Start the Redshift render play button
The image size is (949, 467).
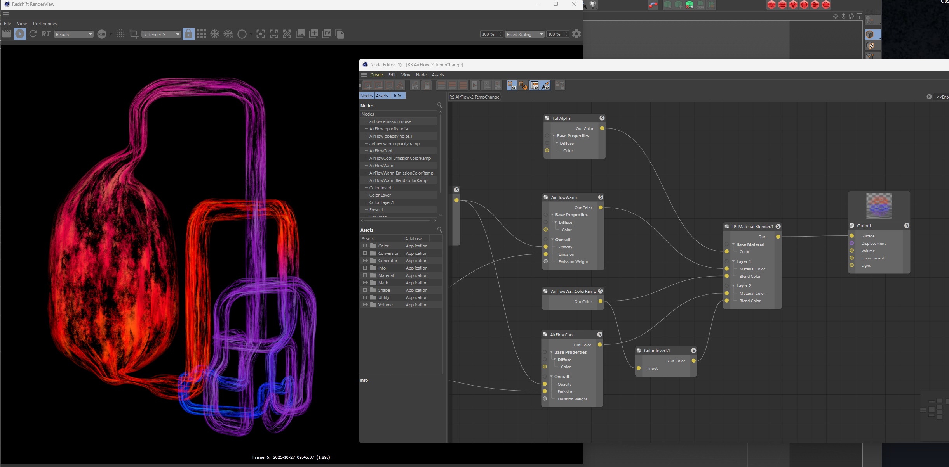point(20,34)
